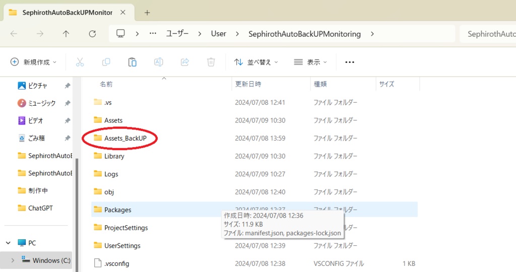Select the Logs folder

pyautogui.click(x=111, y=174)
